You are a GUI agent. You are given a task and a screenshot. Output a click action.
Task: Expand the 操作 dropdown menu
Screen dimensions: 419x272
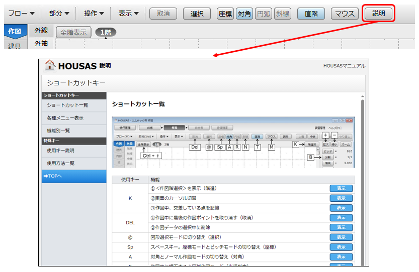[x=94, y=13]
